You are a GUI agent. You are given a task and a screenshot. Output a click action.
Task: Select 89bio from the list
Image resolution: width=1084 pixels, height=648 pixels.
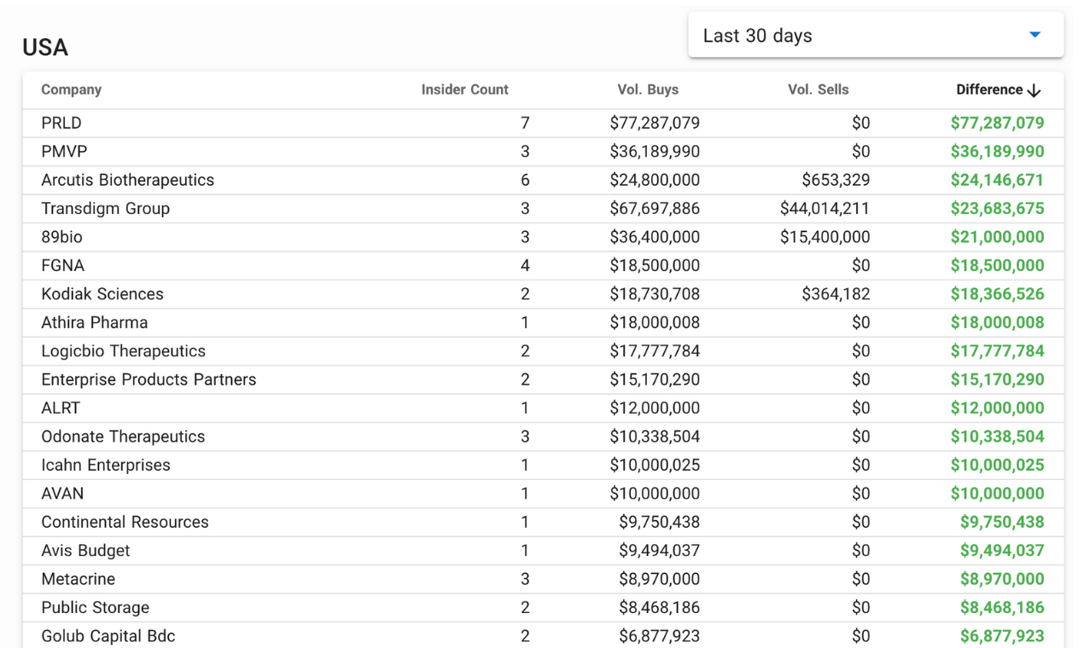pyautogui.click(x=61, y=237)
